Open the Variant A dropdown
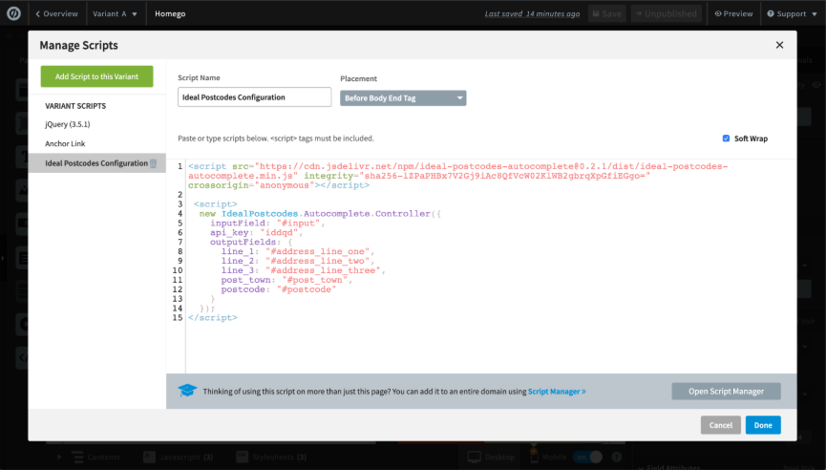The image size is (826, 470). coord(115,13)
